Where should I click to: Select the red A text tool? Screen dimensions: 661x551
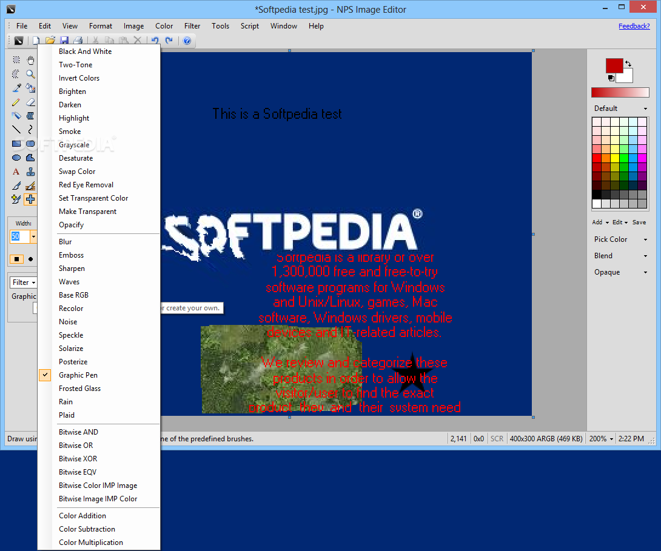(16, 172)
